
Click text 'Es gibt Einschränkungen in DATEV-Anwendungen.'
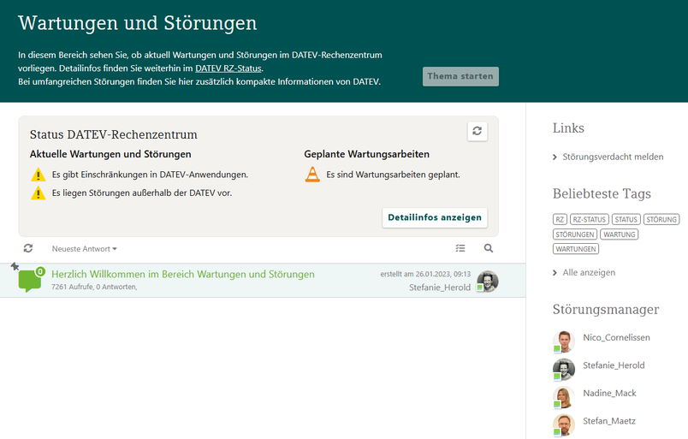point(150,175)
